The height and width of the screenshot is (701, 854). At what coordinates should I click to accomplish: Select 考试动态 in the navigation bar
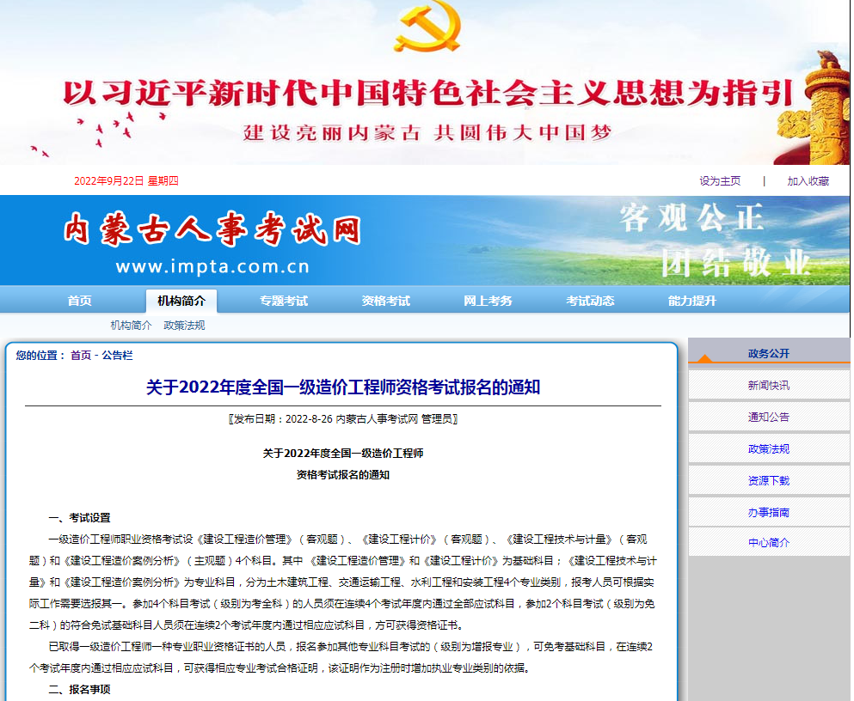[590, 301]
